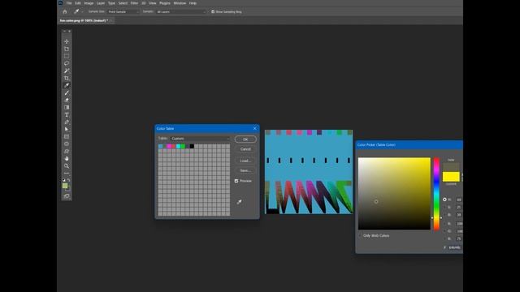The height and width of the screenshot is (292, 520).
Task: Select the Type tool
Action: tap(67, 114)
